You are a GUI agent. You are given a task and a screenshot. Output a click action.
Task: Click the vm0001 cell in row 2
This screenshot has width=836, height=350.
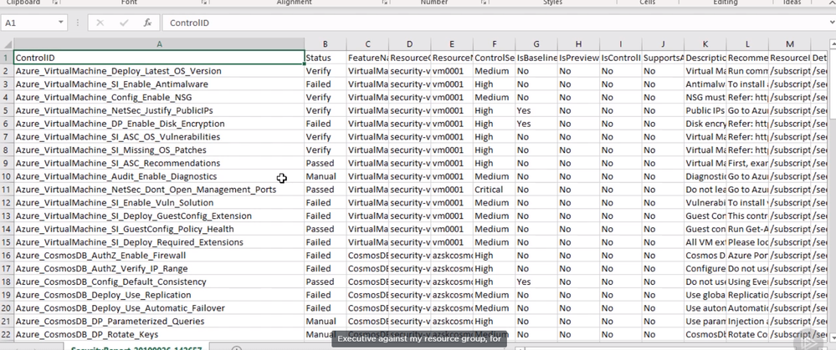pyautogui.click(x=452, y=71)
